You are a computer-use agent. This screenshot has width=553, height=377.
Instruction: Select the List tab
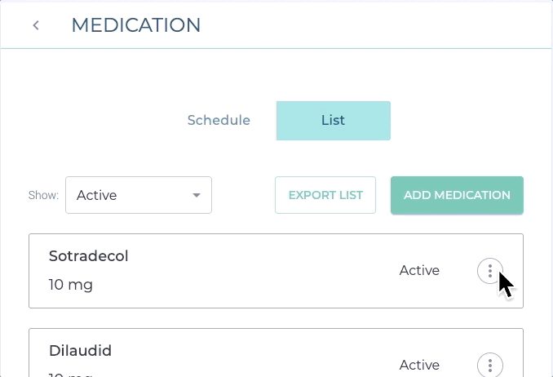tap(333, 121)
